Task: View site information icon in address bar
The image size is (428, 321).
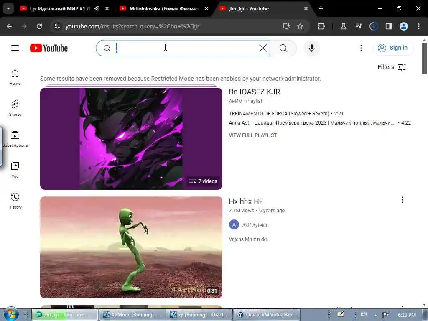Action: coord(57,26)
